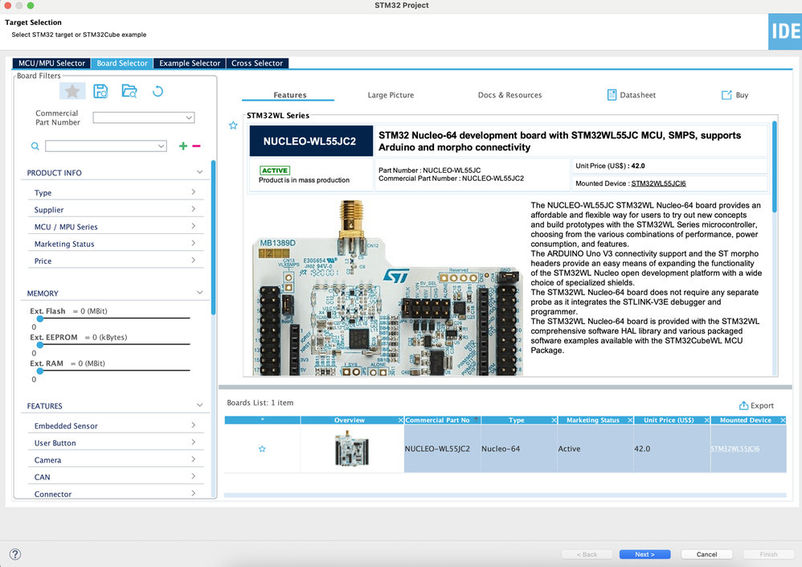Click the feature panel vertical scrollbar
The width and height of the screenshot is (802, 567).
[775, 166]
